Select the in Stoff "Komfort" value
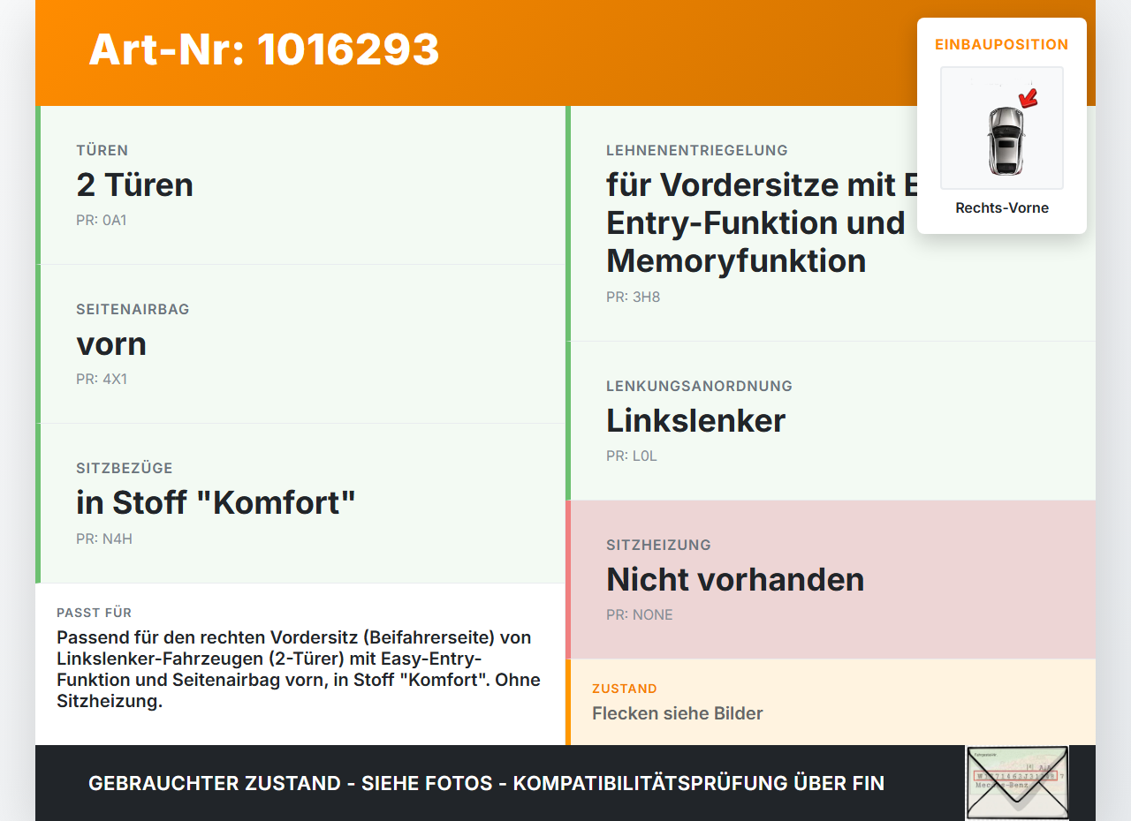 coord(216,502)
